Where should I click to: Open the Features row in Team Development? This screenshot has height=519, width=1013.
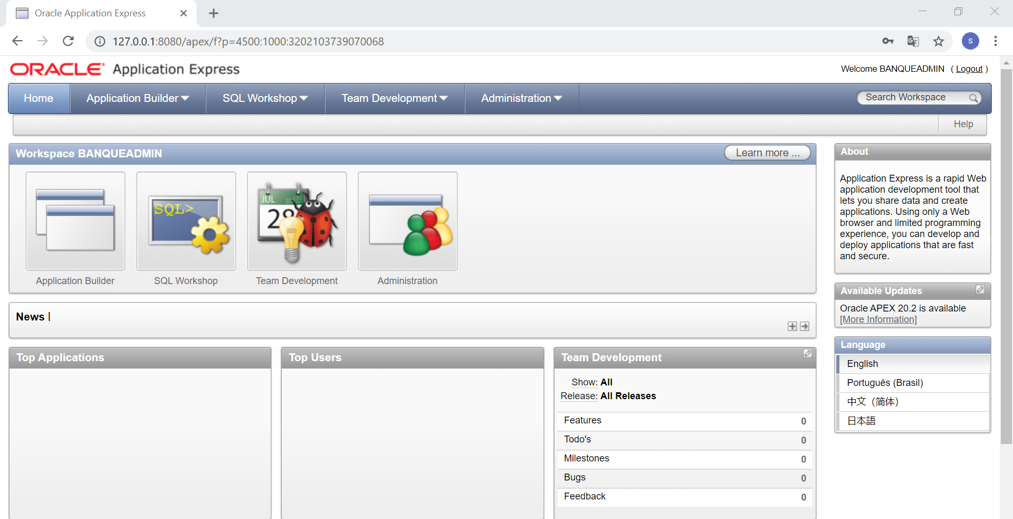pos(685,421)
